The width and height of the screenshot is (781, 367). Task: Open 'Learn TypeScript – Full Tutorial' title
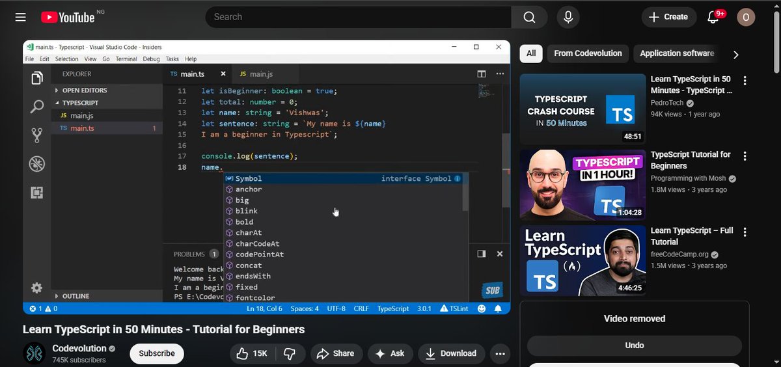pos(692,236)
